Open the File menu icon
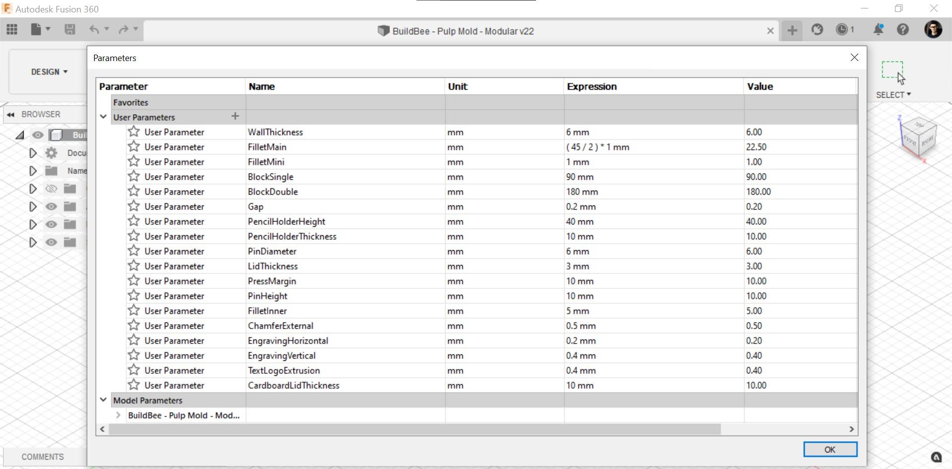The height and width of the screenshot is (469, 952). 36,30
